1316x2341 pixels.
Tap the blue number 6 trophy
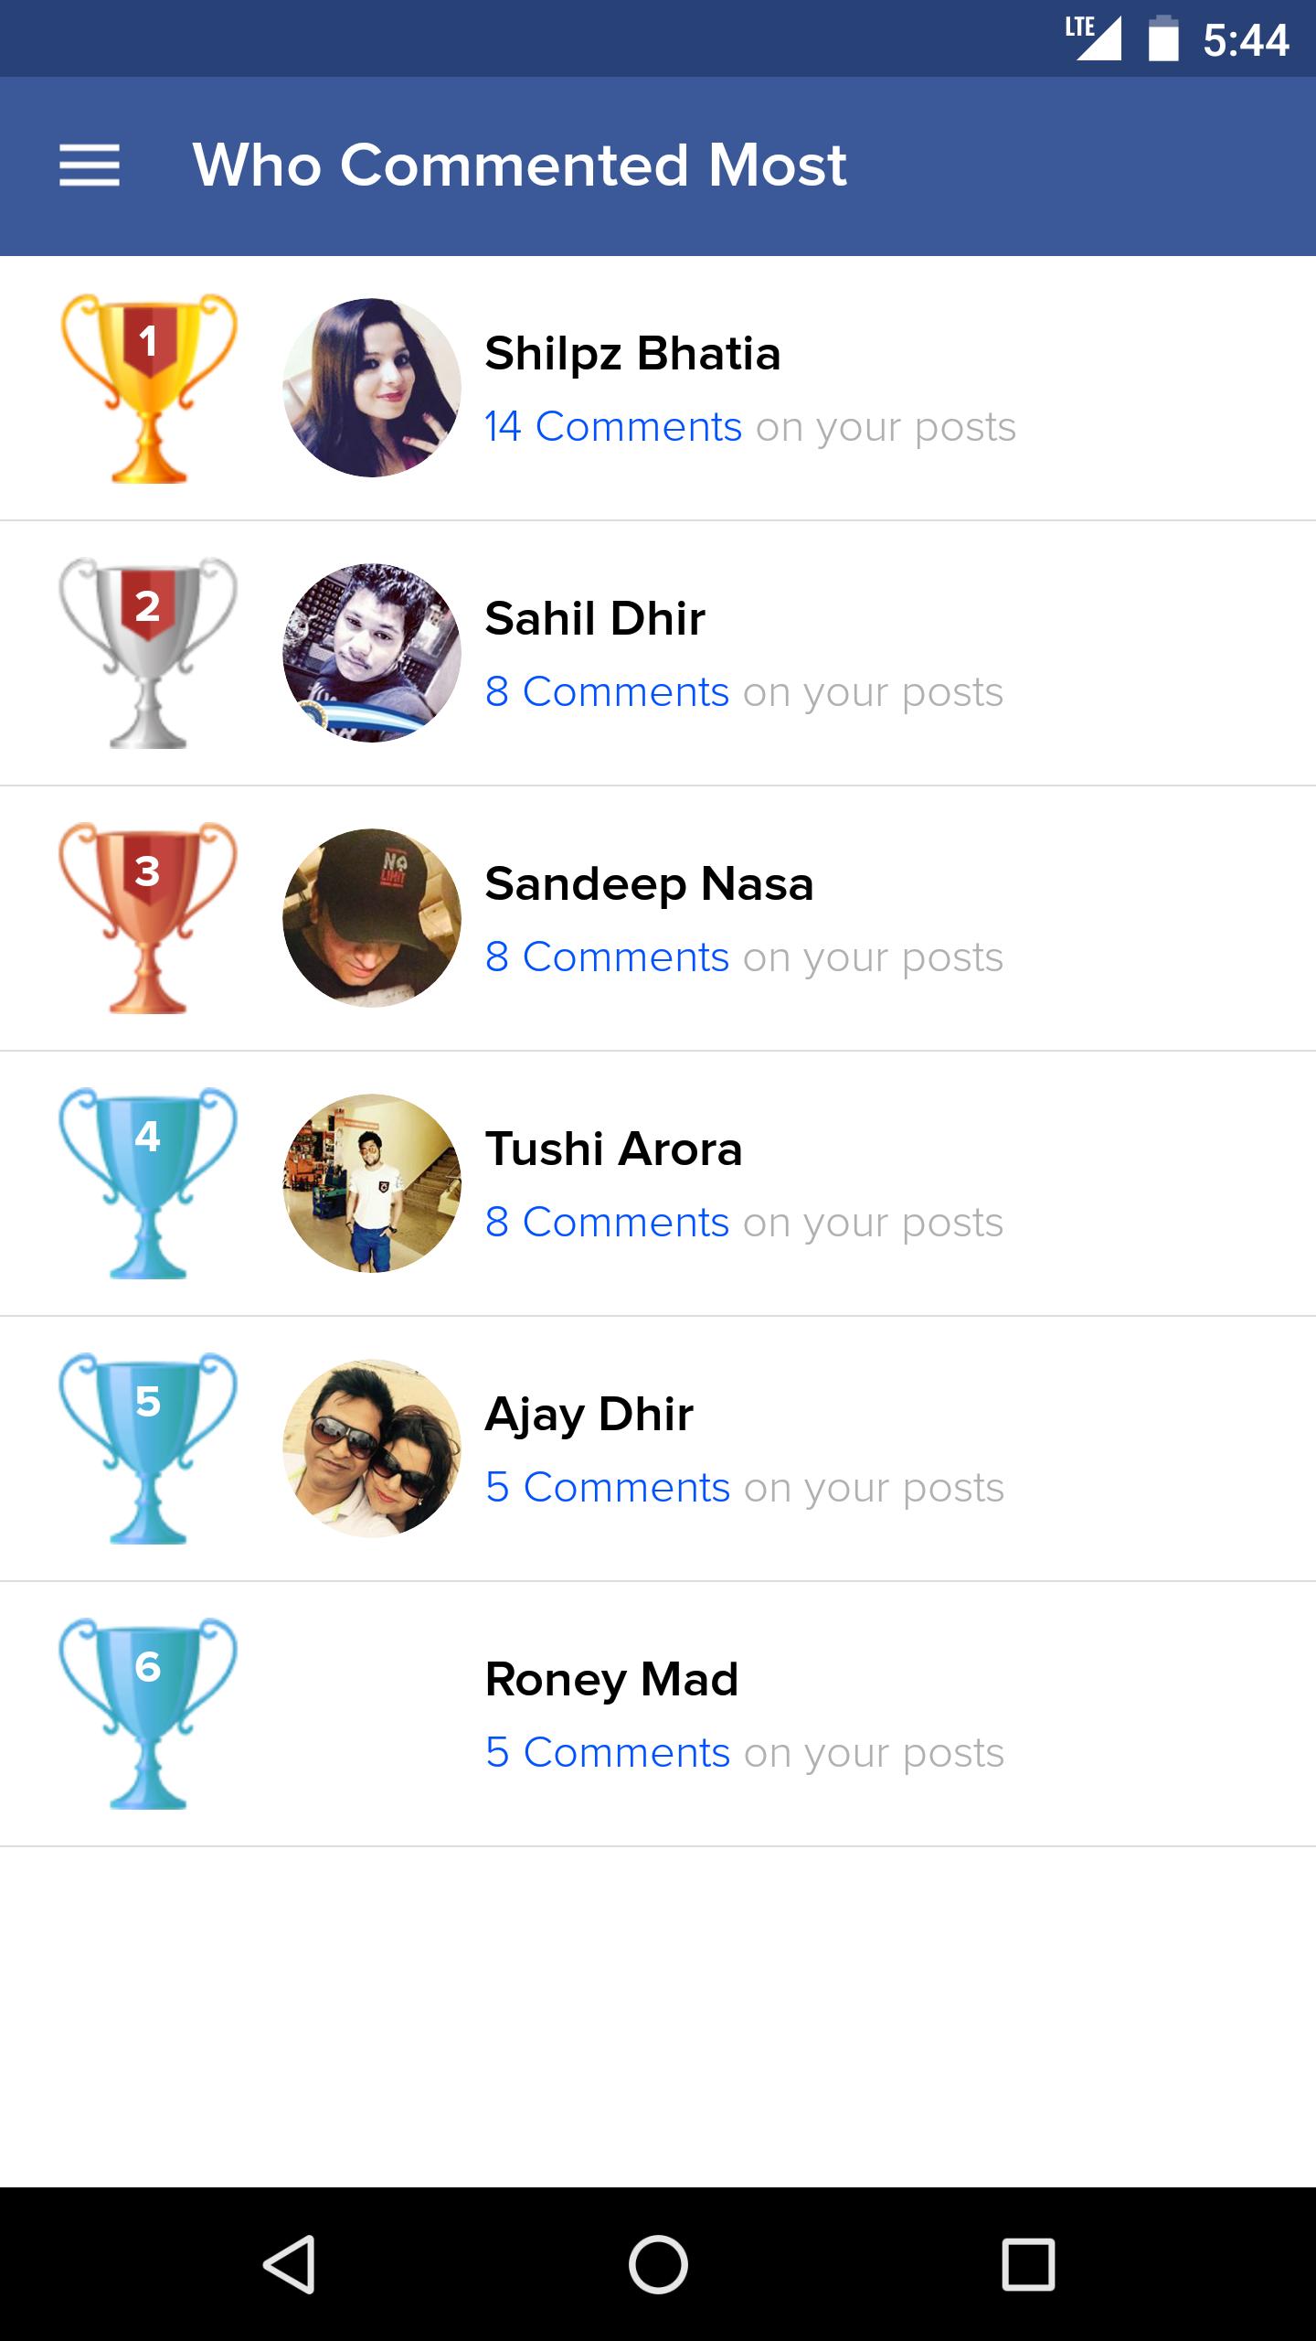click(148, 1714)
